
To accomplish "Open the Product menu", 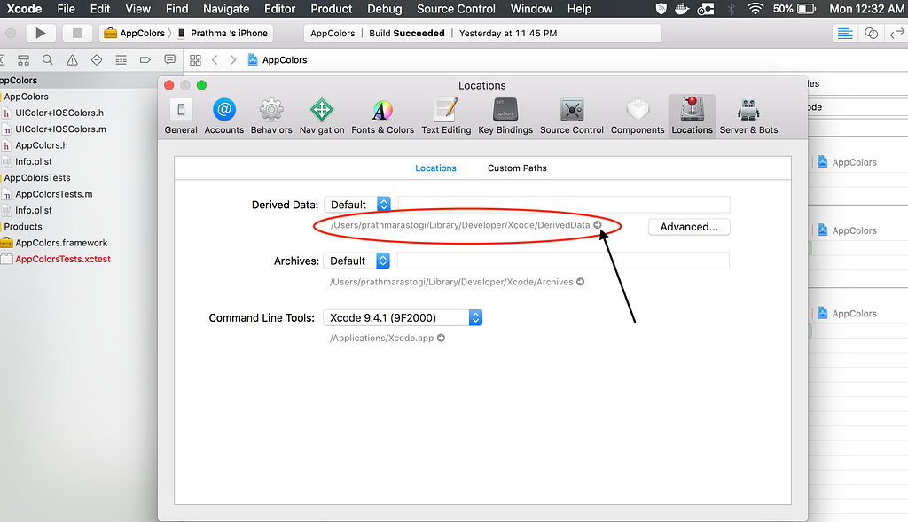I will (x=332, y=9).
